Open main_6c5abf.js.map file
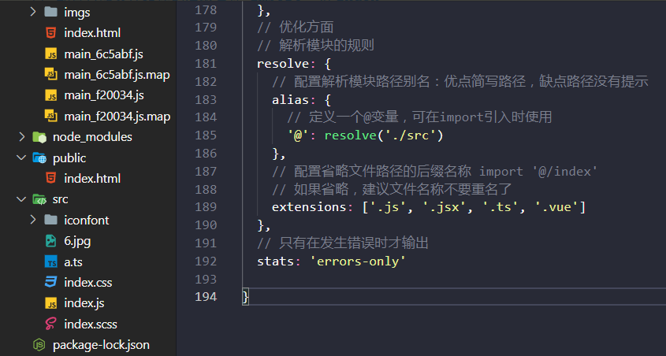Screen dimensions: 666x356 [117, 75]
